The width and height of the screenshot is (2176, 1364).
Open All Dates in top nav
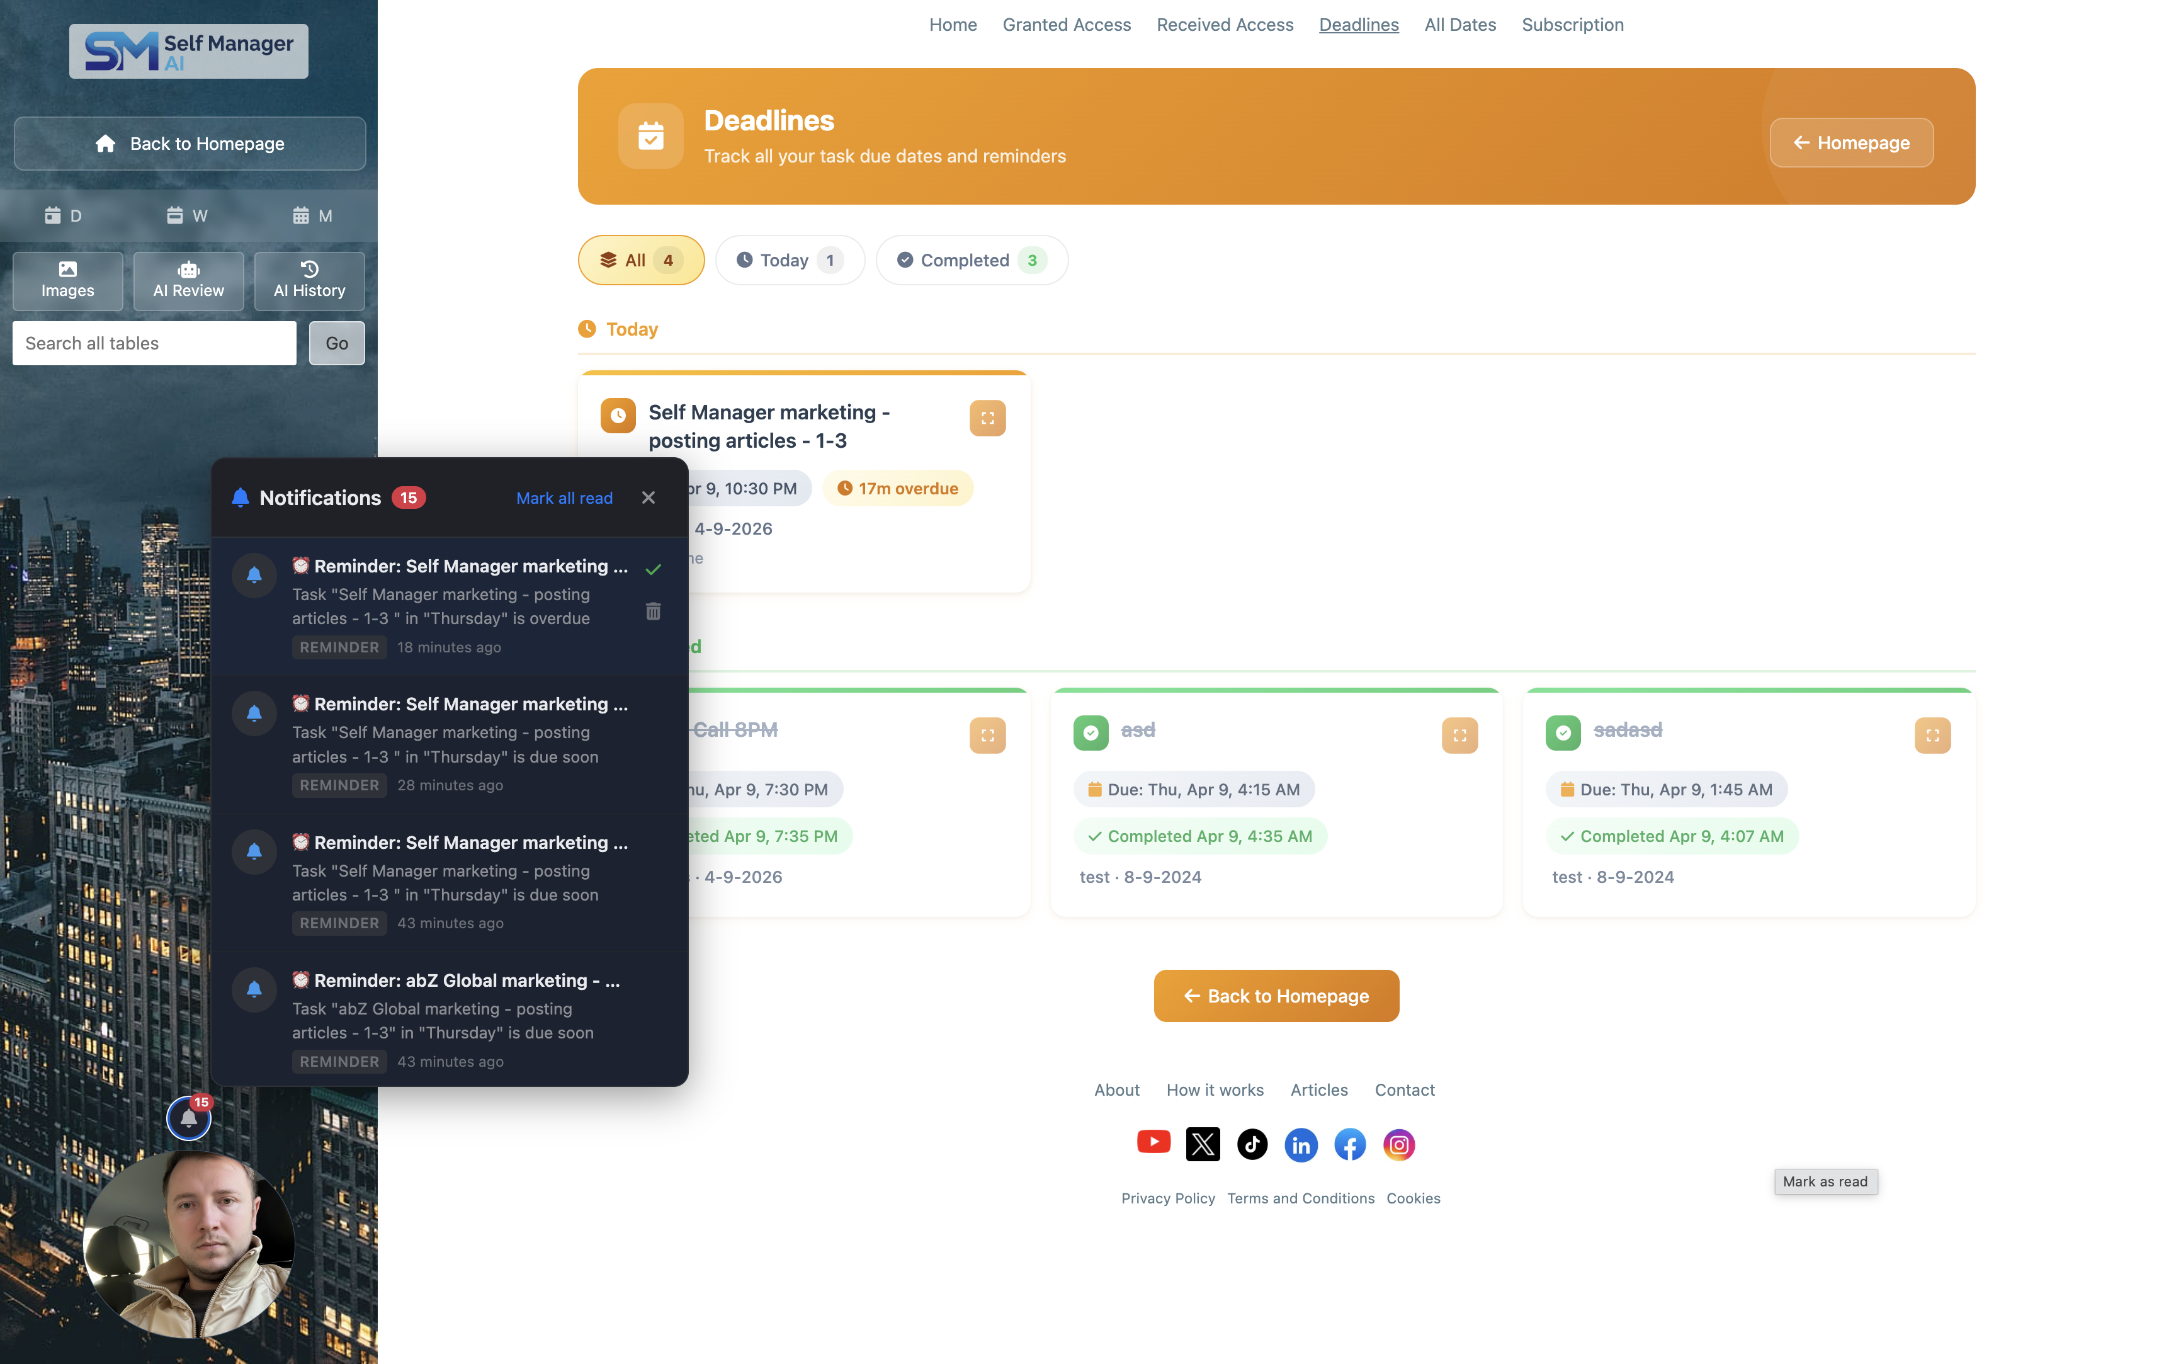[1460, 25]
